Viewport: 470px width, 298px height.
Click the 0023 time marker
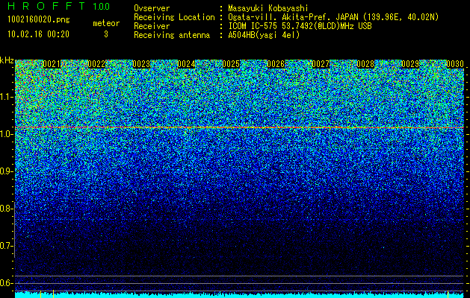pyautogui.click(x=141, y=64)
